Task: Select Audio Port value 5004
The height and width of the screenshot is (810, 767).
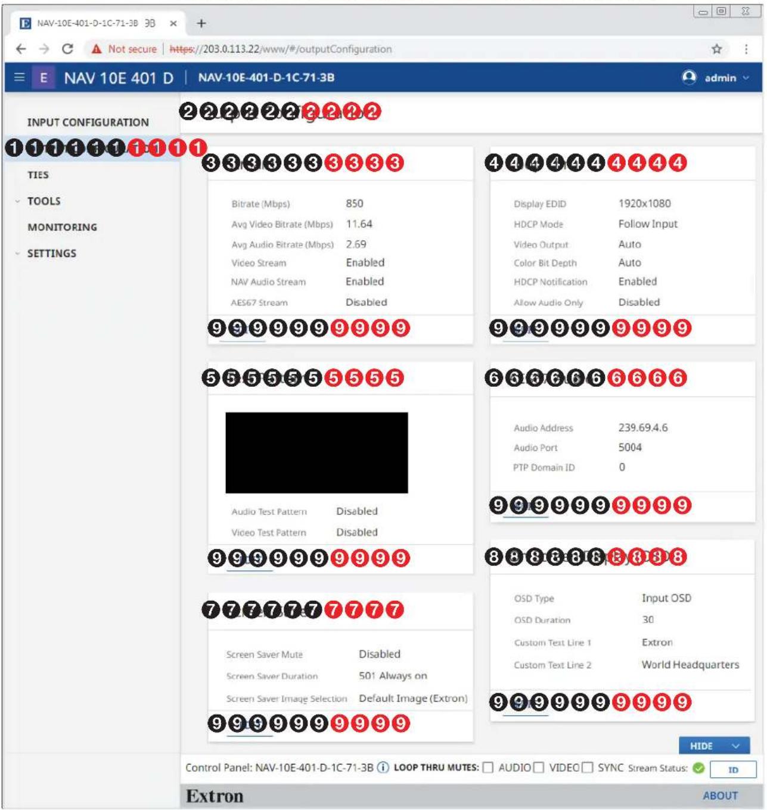Action: click(x=630, y=447)
